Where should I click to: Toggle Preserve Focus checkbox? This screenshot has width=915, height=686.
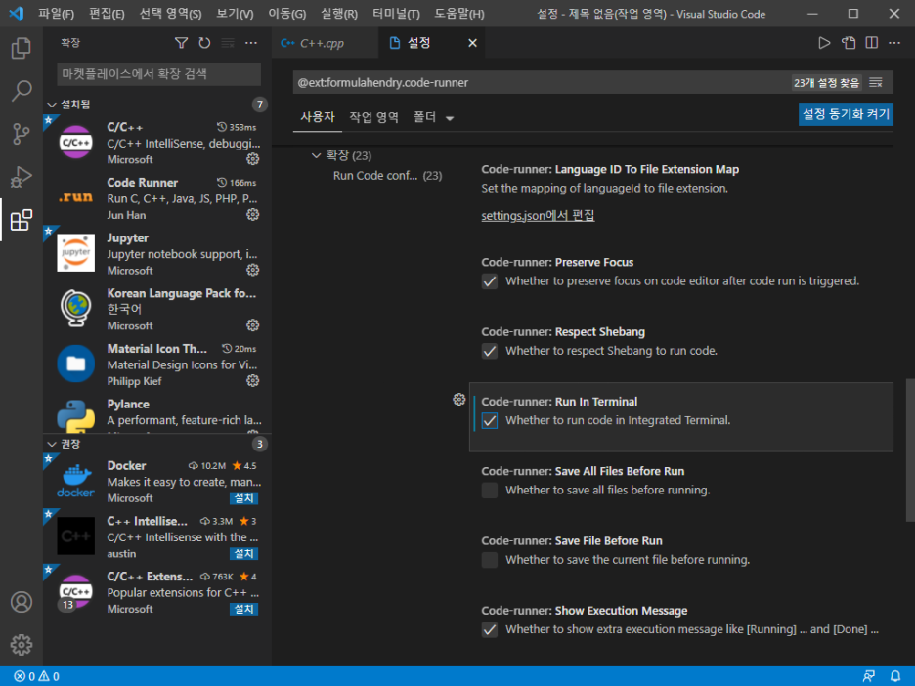pyautogui.click(x=490, y=281)
